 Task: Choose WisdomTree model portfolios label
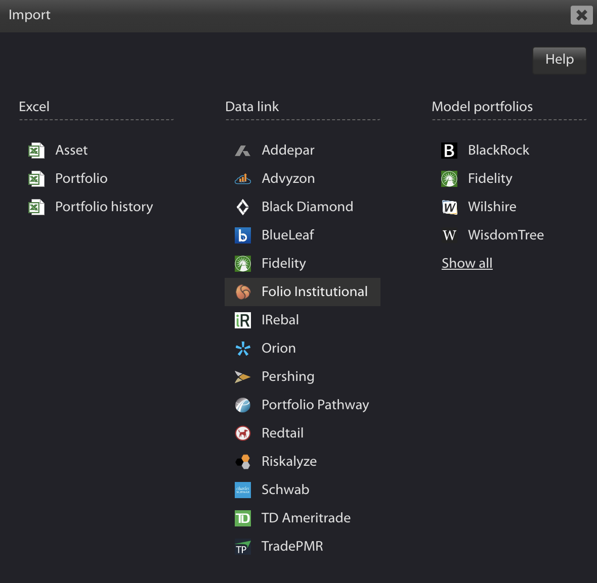[x=505, y=235]
